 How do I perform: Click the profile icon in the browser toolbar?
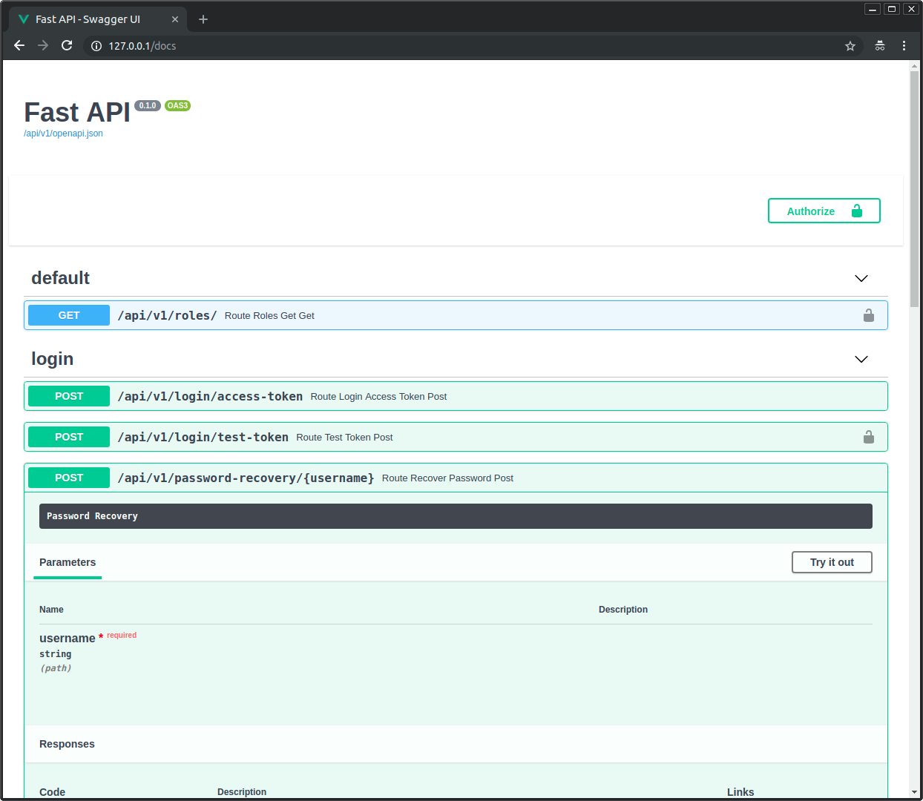[x=879, y=45]
